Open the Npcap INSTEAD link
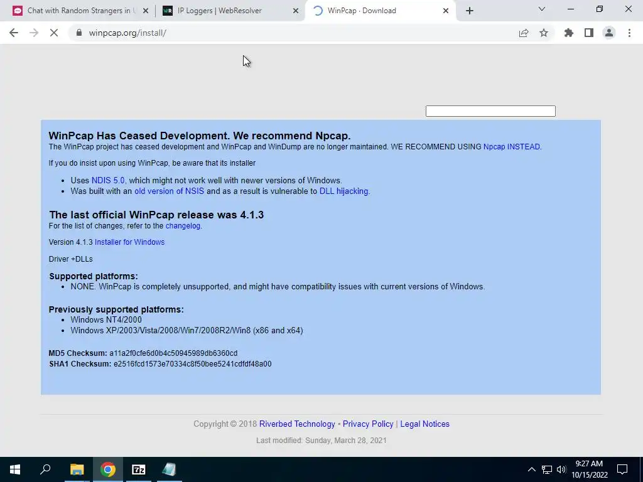Screen dimensions: 643x482 tap(512, 147)
